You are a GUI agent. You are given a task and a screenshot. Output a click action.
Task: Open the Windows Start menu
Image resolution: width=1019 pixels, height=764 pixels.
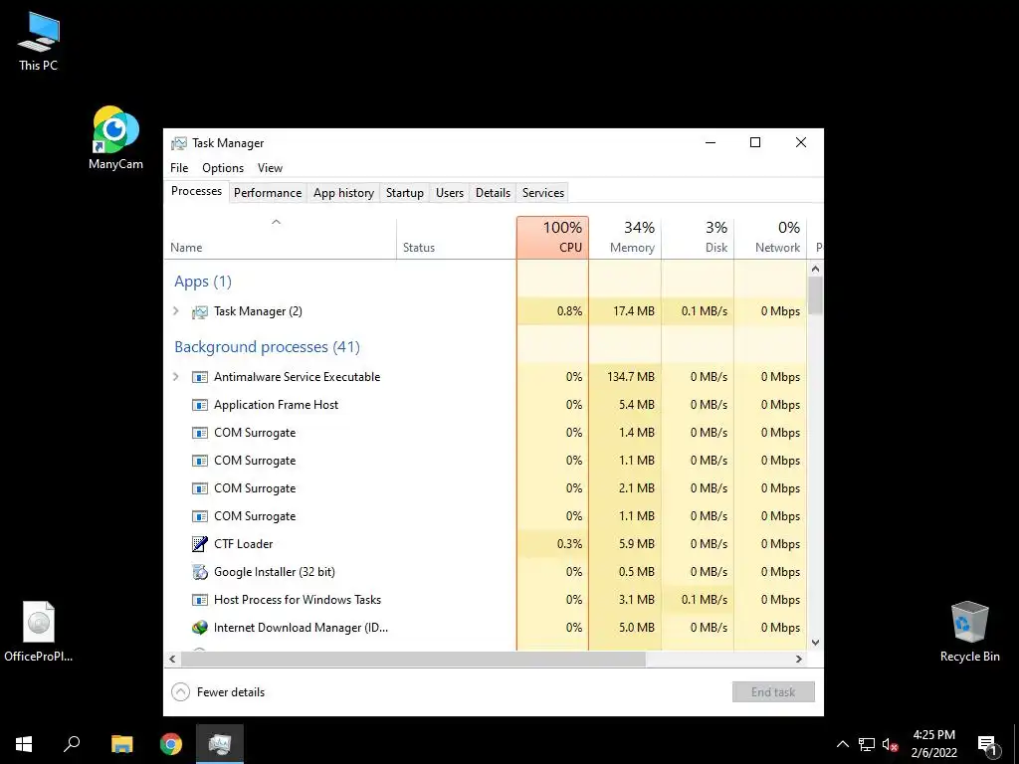[x=24, y=744]
